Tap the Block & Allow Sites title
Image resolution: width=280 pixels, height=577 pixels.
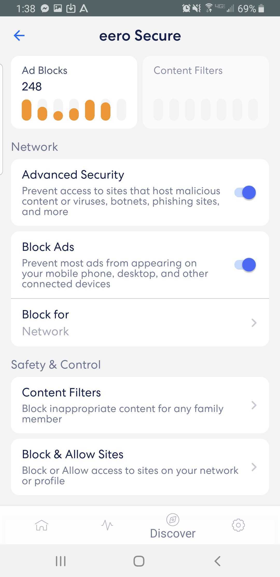pos(73,454)
